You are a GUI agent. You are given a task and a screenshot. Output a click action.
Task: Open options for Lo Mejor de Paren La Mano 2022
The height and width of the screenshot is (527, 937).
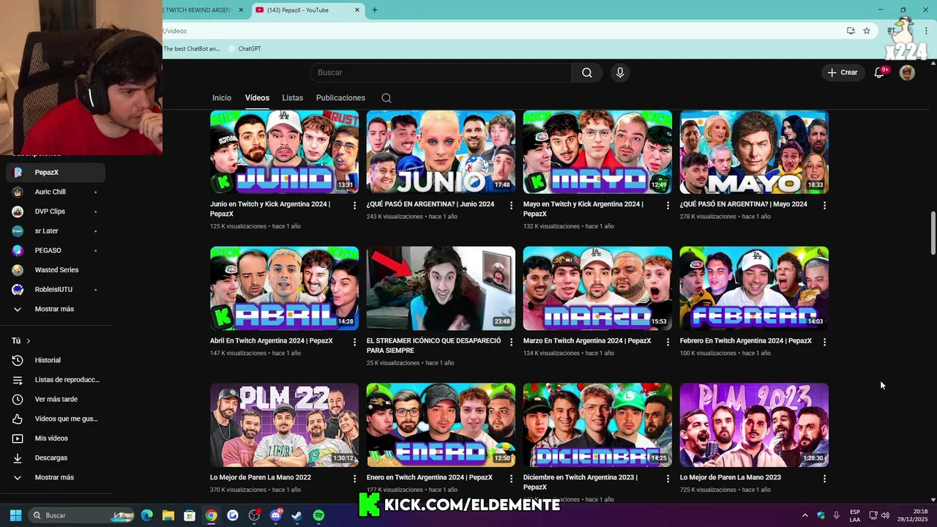(x=355, y=479)
